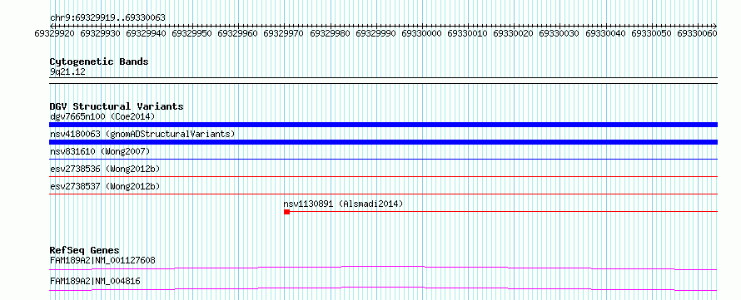Click ruler position 69330040
The image size is (741, 300).
[606, 33]
